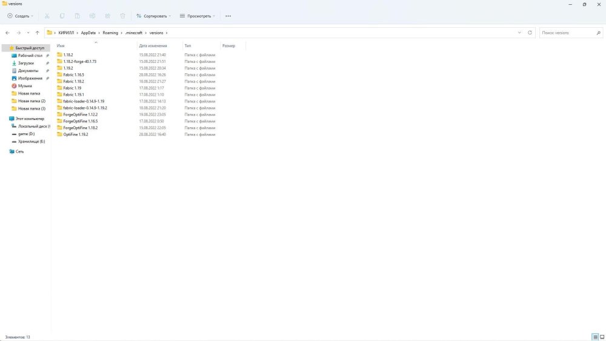
Task: Expand address bar history chevron
Action: [519, 33]
